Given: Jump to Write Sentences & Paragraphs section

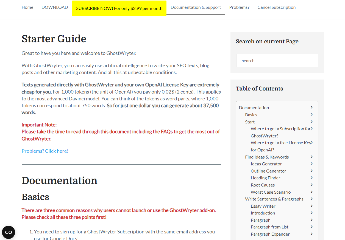Looking at the screenshot, I should click(x=274, y=199).
